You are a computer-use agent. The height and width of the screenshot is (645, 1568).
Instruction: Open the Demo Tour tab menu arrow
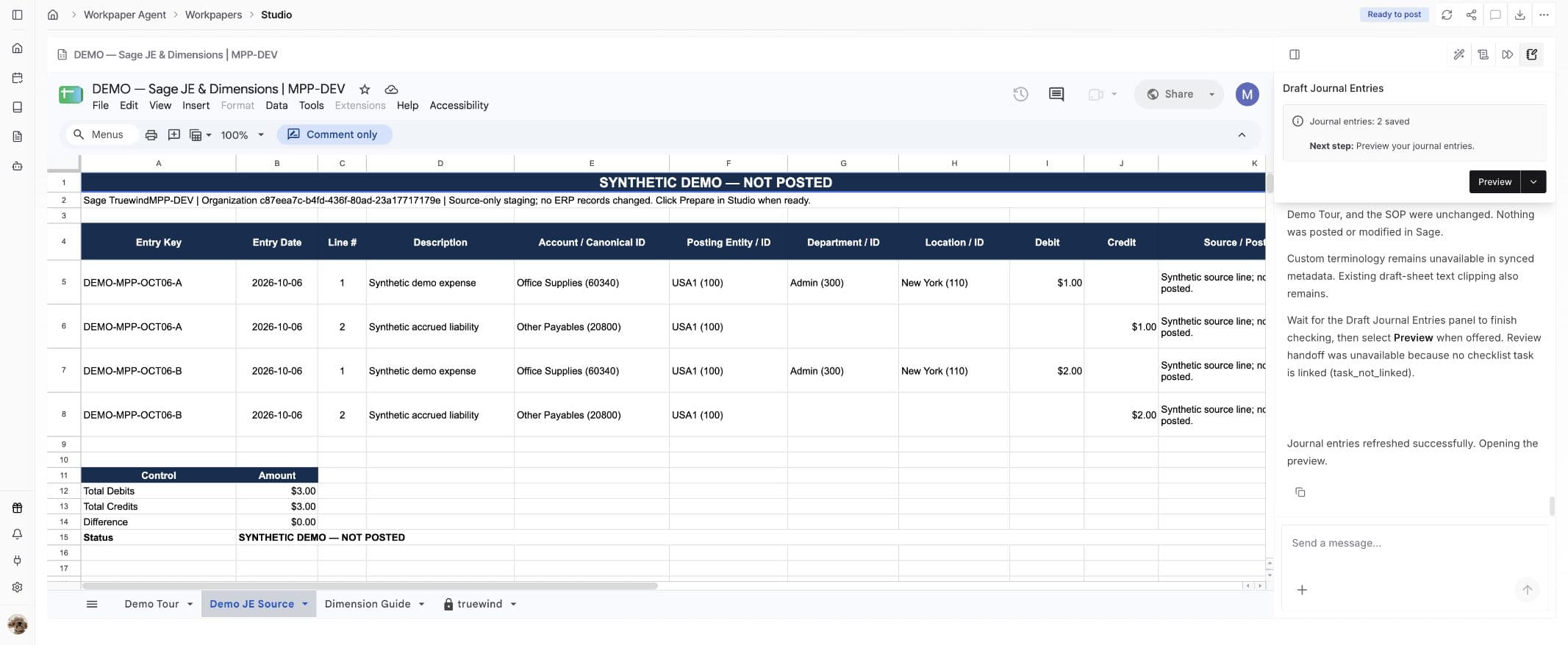coord(190,604)
